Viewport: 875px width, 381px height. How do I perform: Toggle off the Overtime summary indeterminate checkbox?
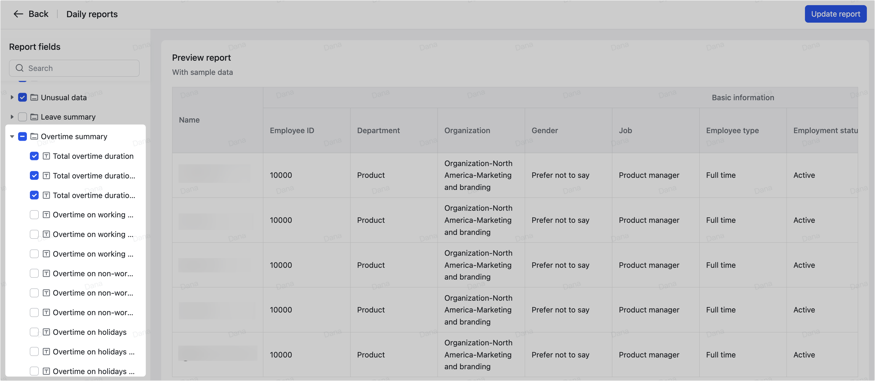point(22,136)
